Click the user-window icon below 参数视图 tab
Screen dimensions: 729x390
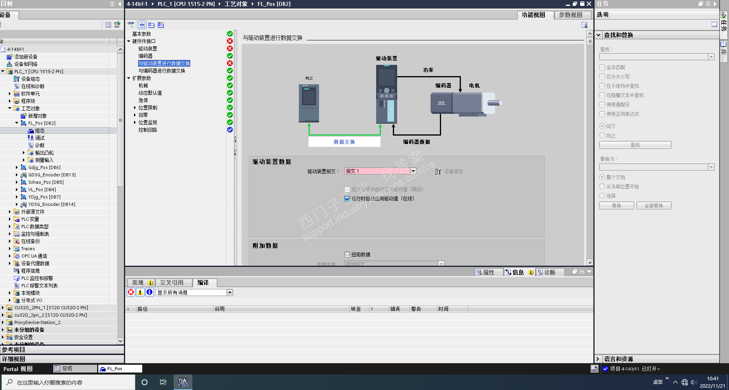tap(584, 24)
